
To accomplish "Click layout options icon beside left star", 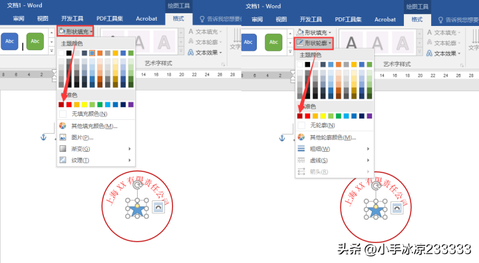I will tap(158, 207).
